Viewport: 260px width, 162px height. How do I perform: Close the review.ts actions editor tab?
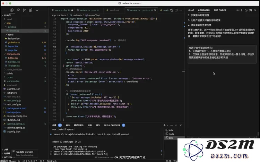pyautogui.click(x=155, y=10)
